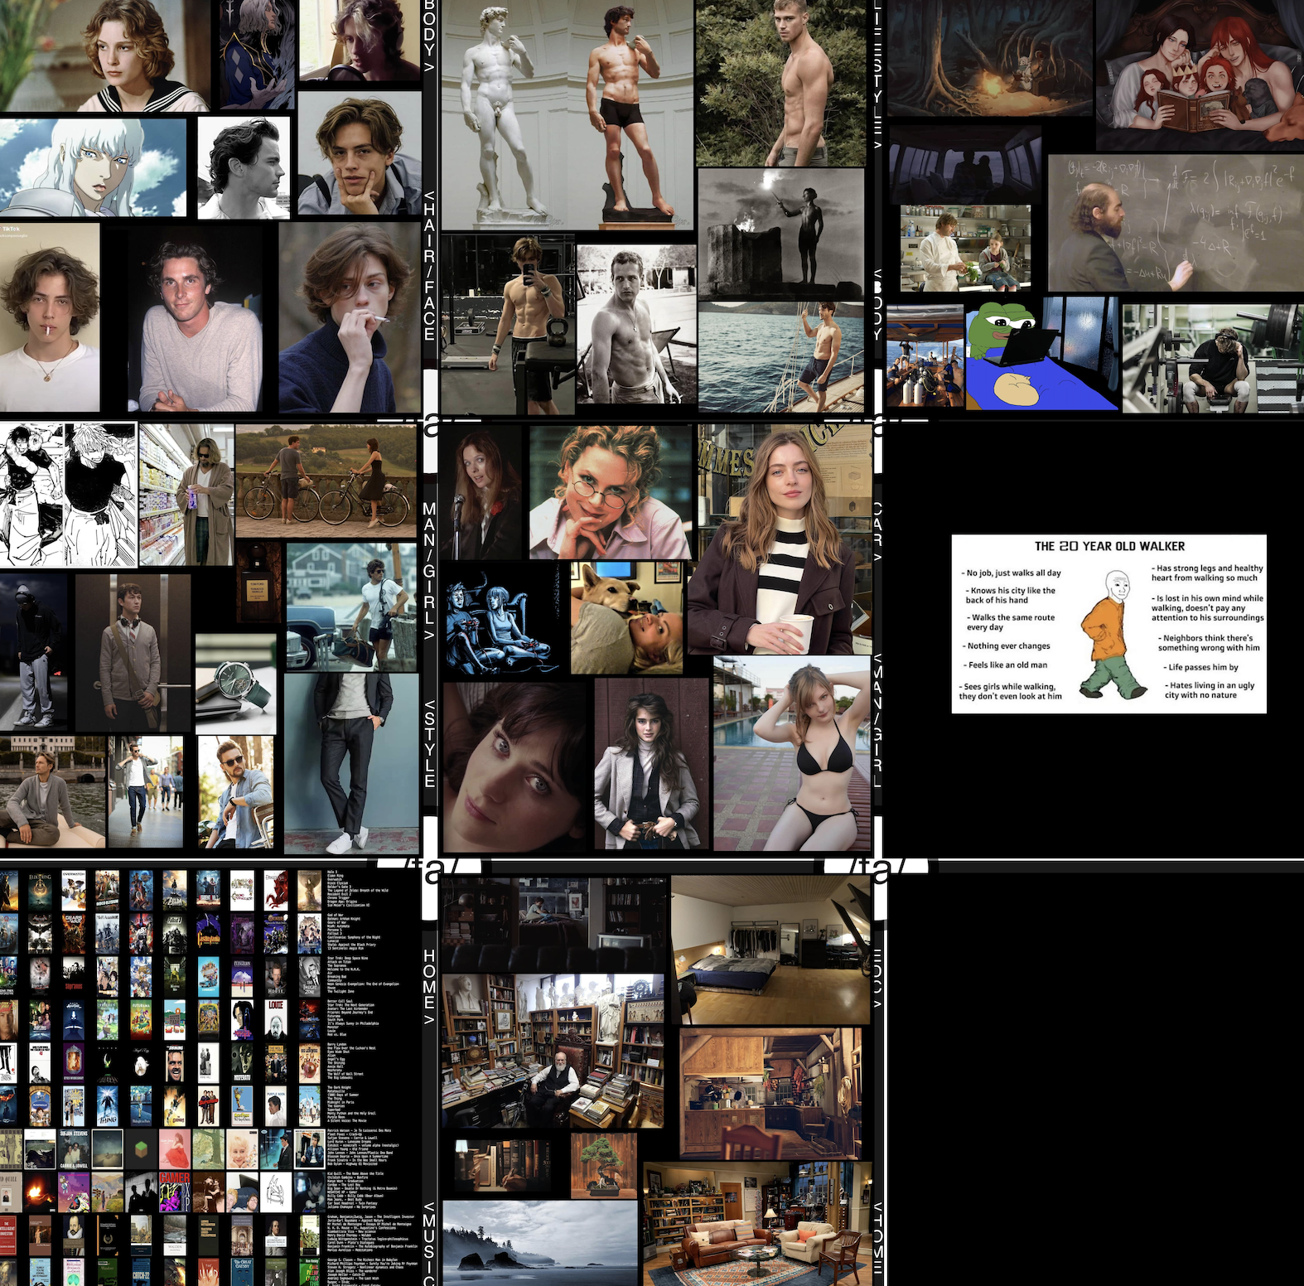Image resolution: width=1304 pixels, height=1286 pixels.
Task: Open the bonsai tree image
Action: 603,1165
